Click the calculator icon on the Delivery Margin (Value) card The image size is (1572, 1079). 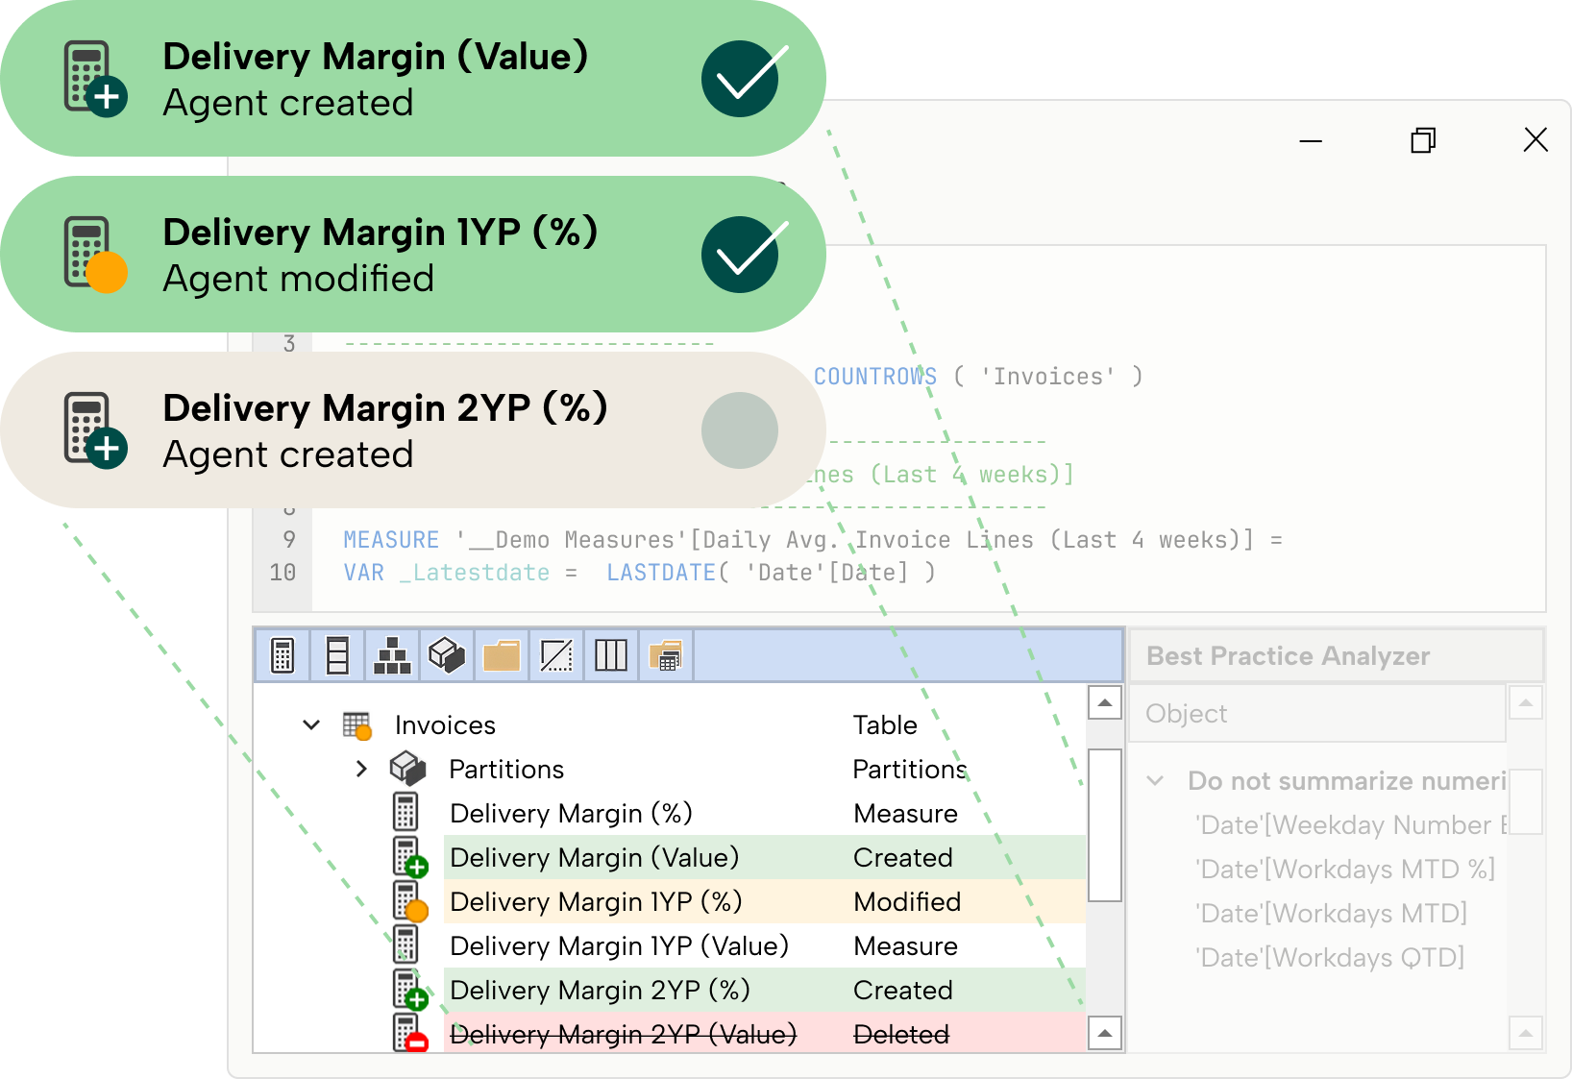pos(94,79)
